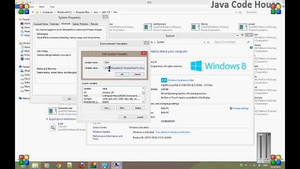
Task: Click New... under System variables
Action: (x=108, y=108)
